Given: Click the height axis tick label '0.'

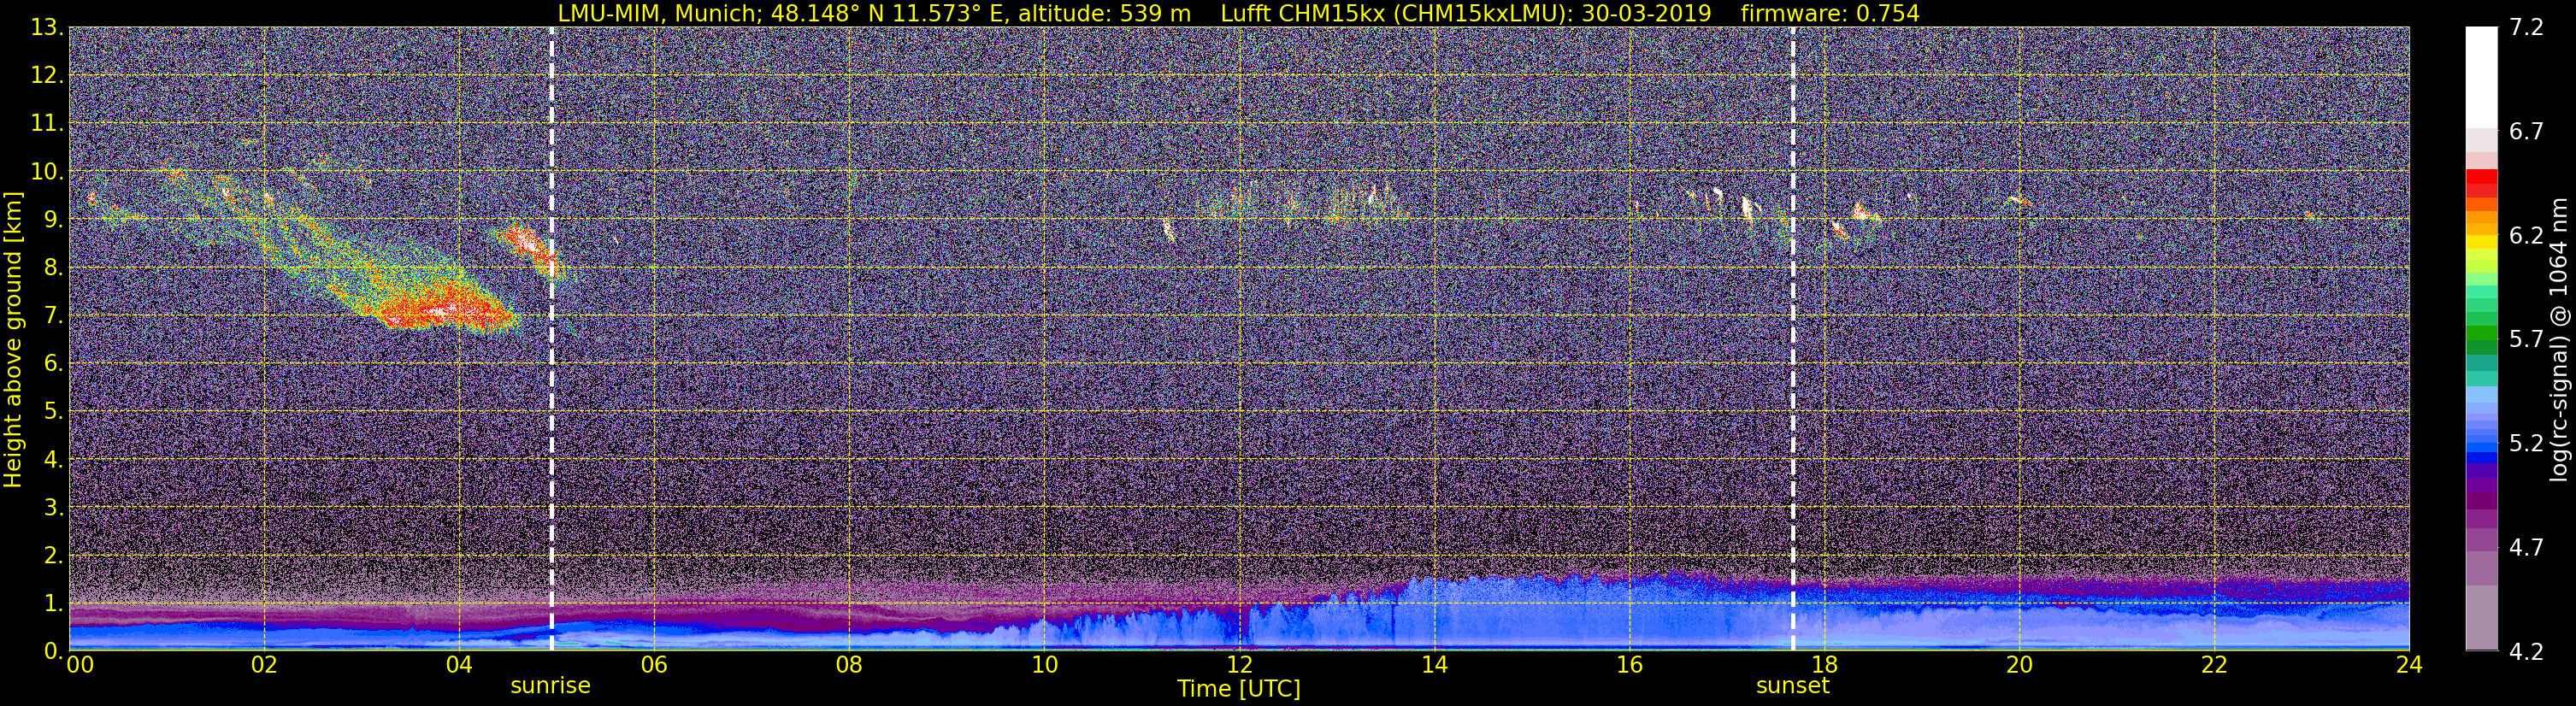Looking at the screenshot, I should 53,650.
